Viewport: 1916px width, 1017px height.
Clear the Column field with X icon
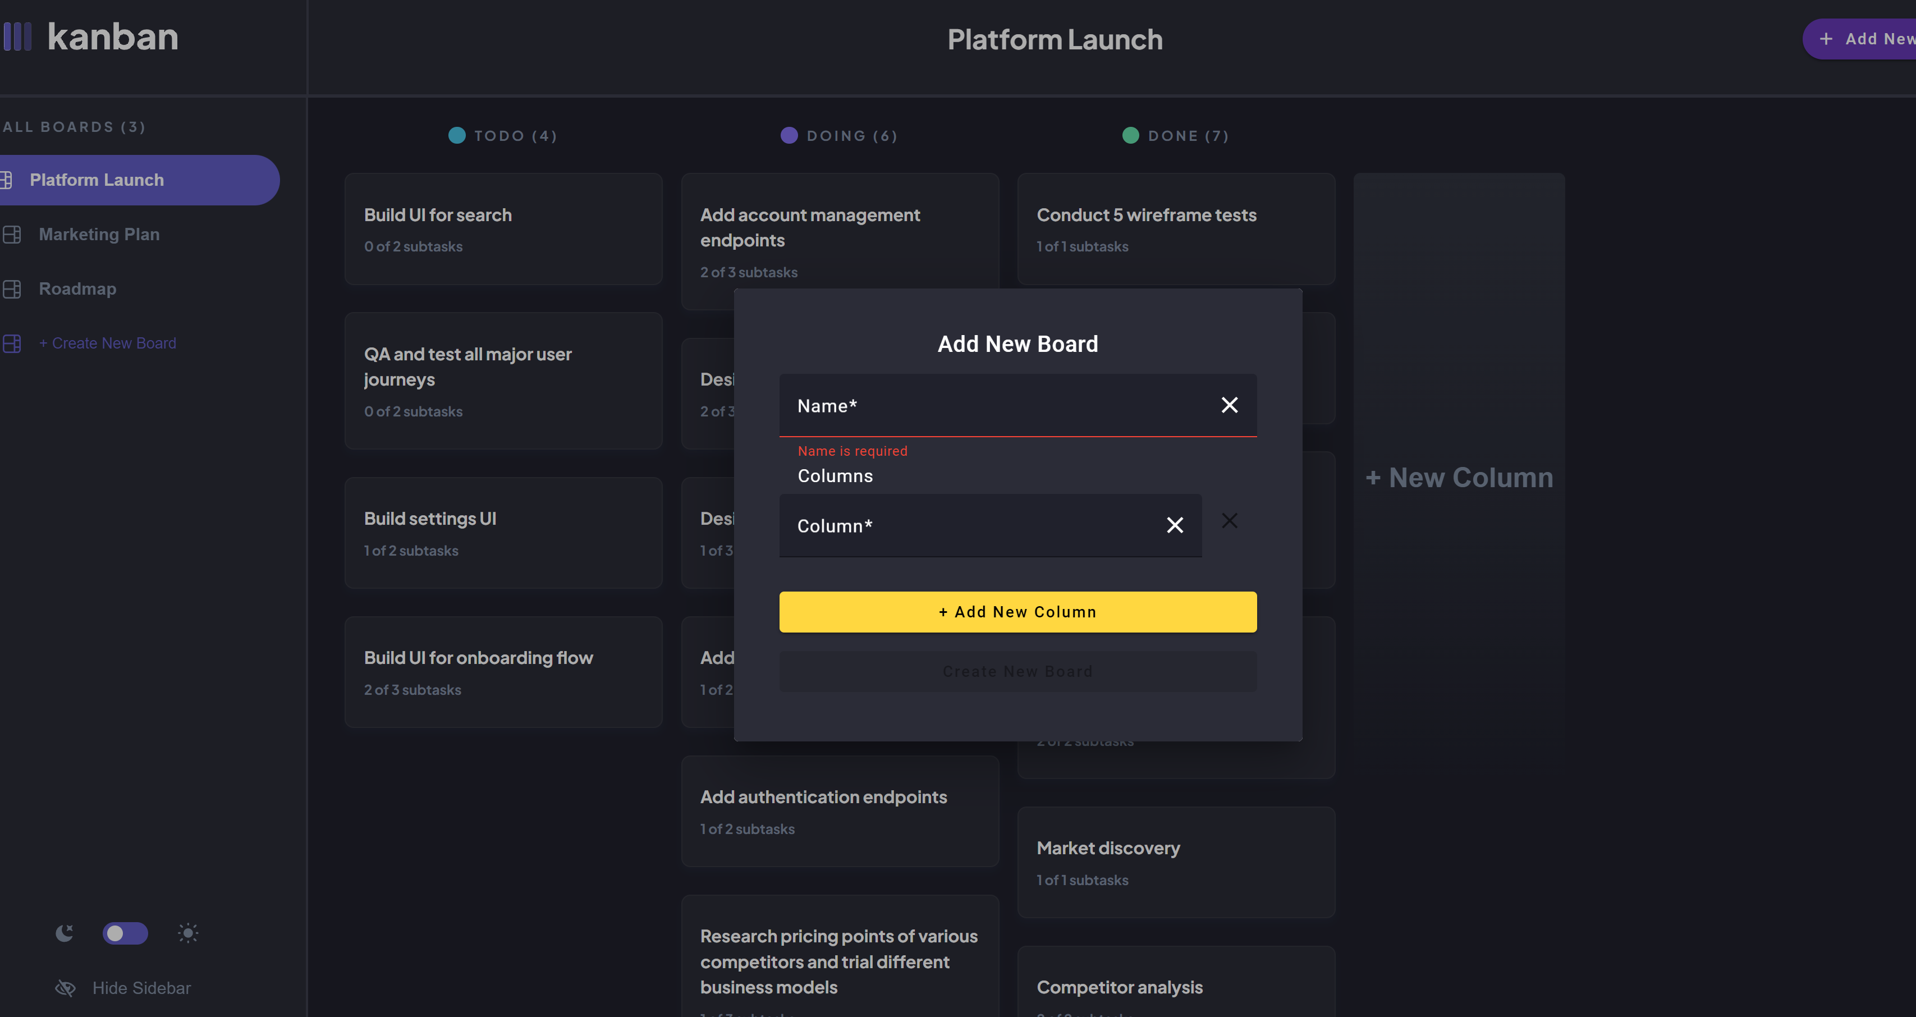[x=1175, y=525]
